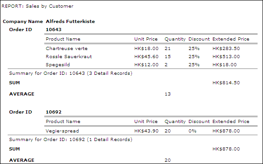Click order ID value 10692
263x164 pixels.
53,112
